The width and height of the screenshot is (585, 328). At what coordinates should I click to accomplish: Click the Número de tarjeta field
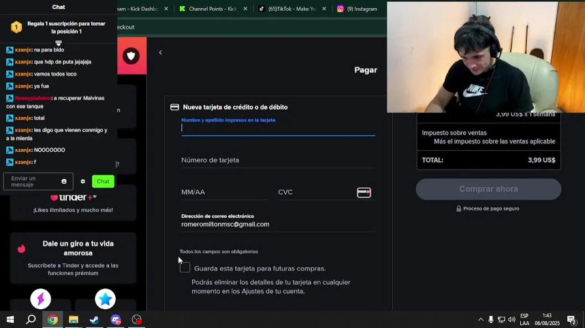point(278,160)
